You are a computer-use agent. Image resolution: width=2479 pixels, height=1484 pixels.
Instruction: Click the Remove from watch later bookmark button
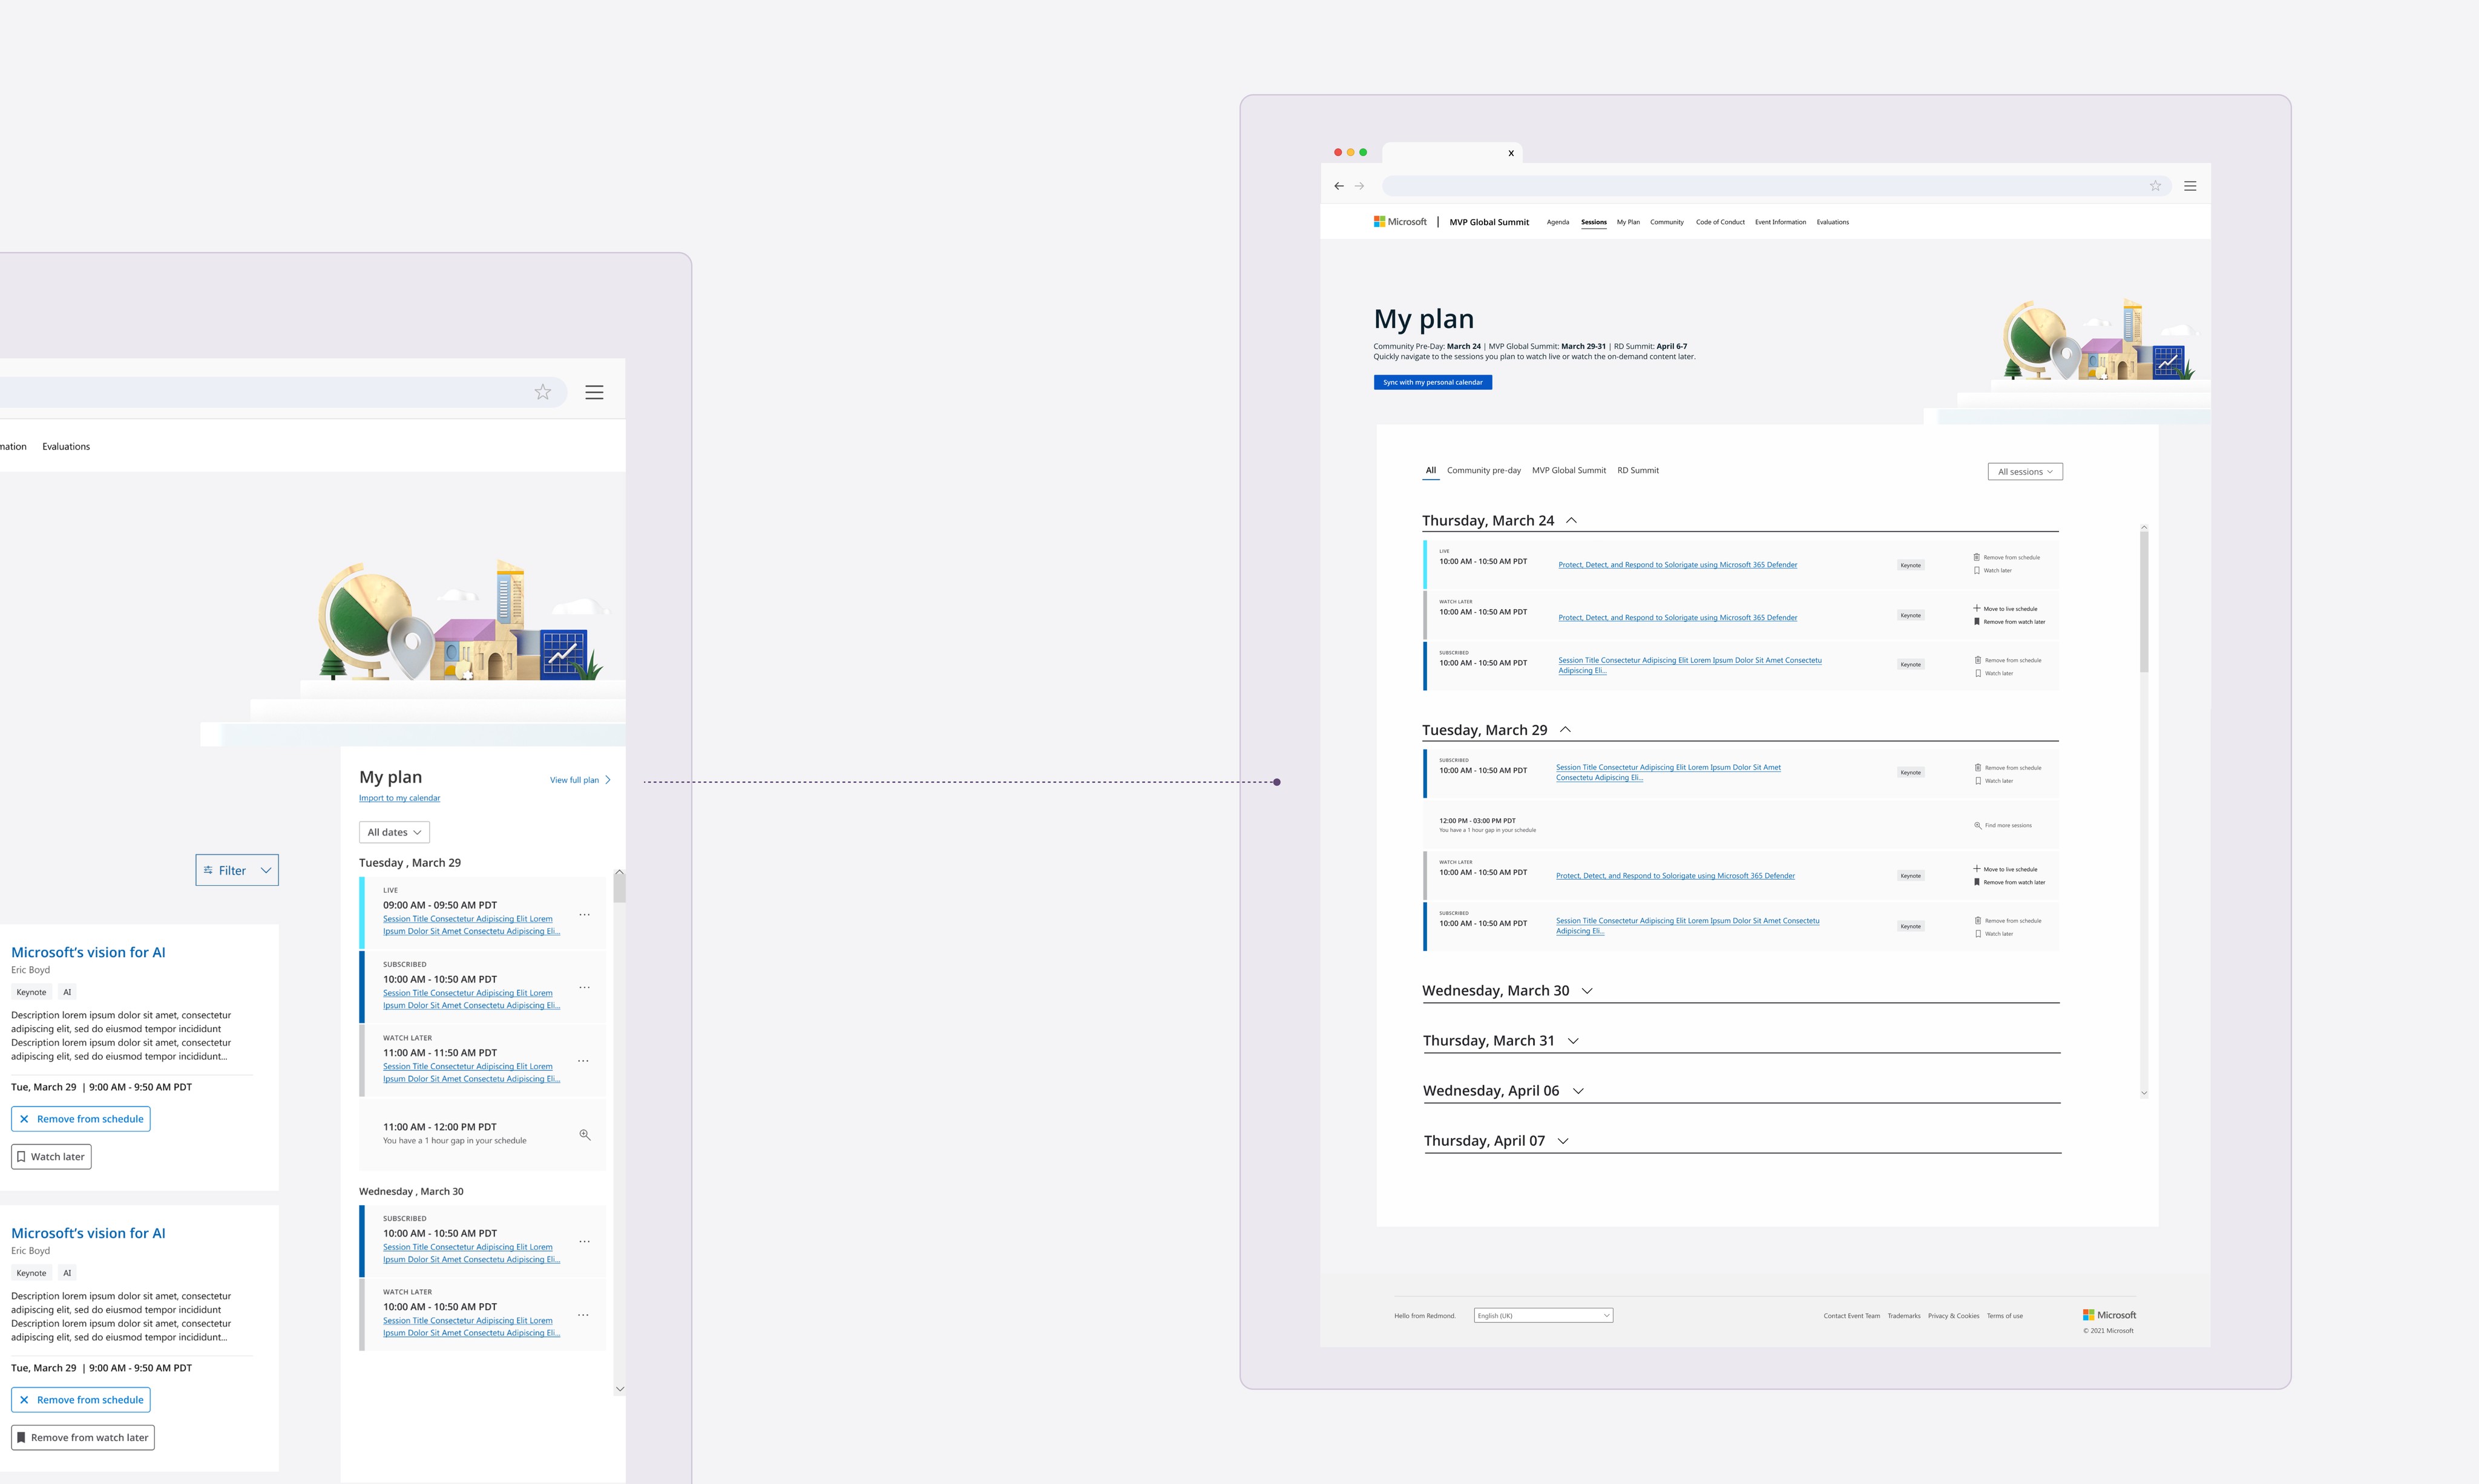click(83, 1437)
